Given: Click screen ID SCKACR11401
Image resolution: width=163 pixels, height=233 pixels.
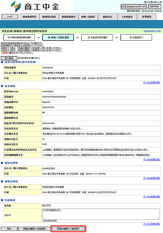Looking at the screenshot, I should click(x=152, y=31).
